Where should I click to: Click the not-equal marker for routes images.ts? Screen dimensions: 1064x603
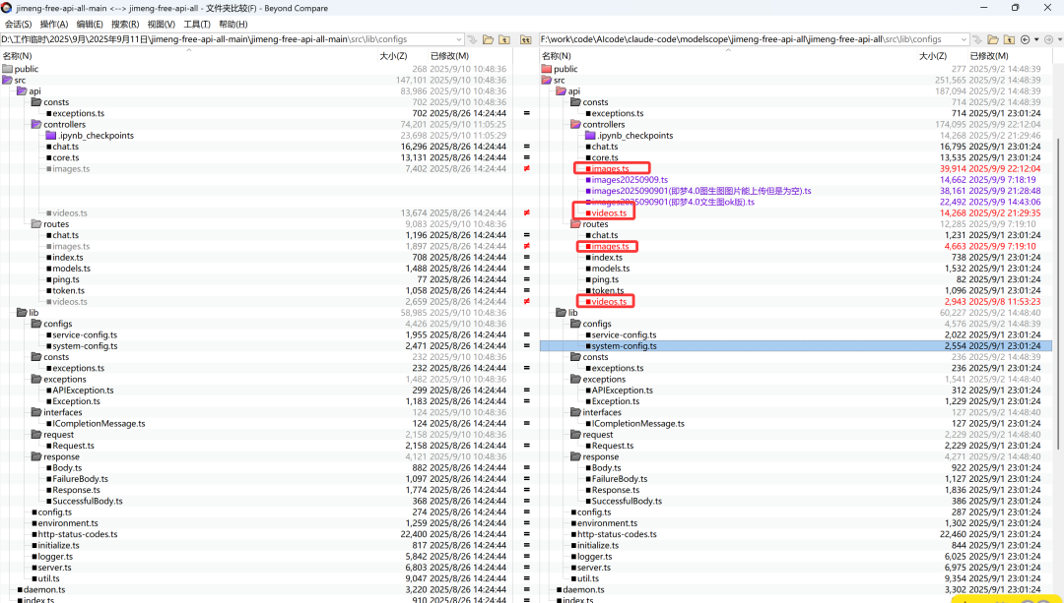[x=526, y=246]
